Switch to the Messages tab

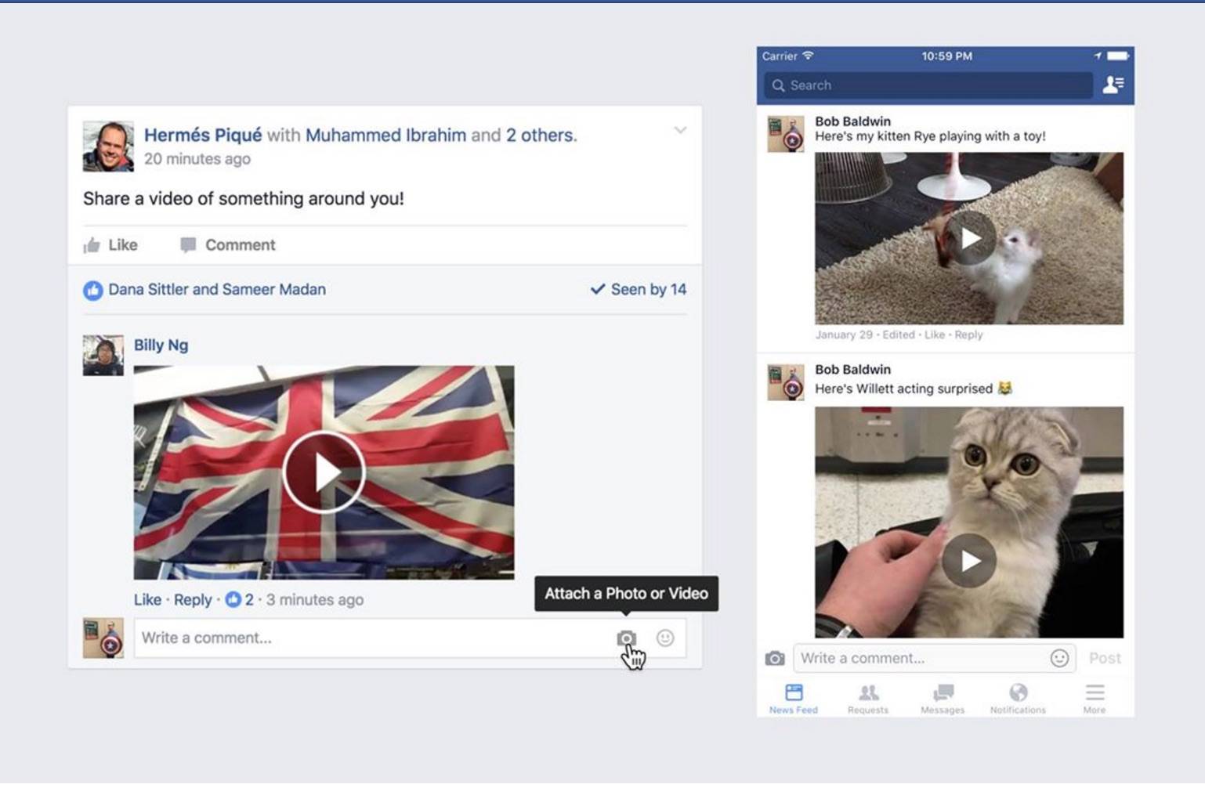pos(943,699)
